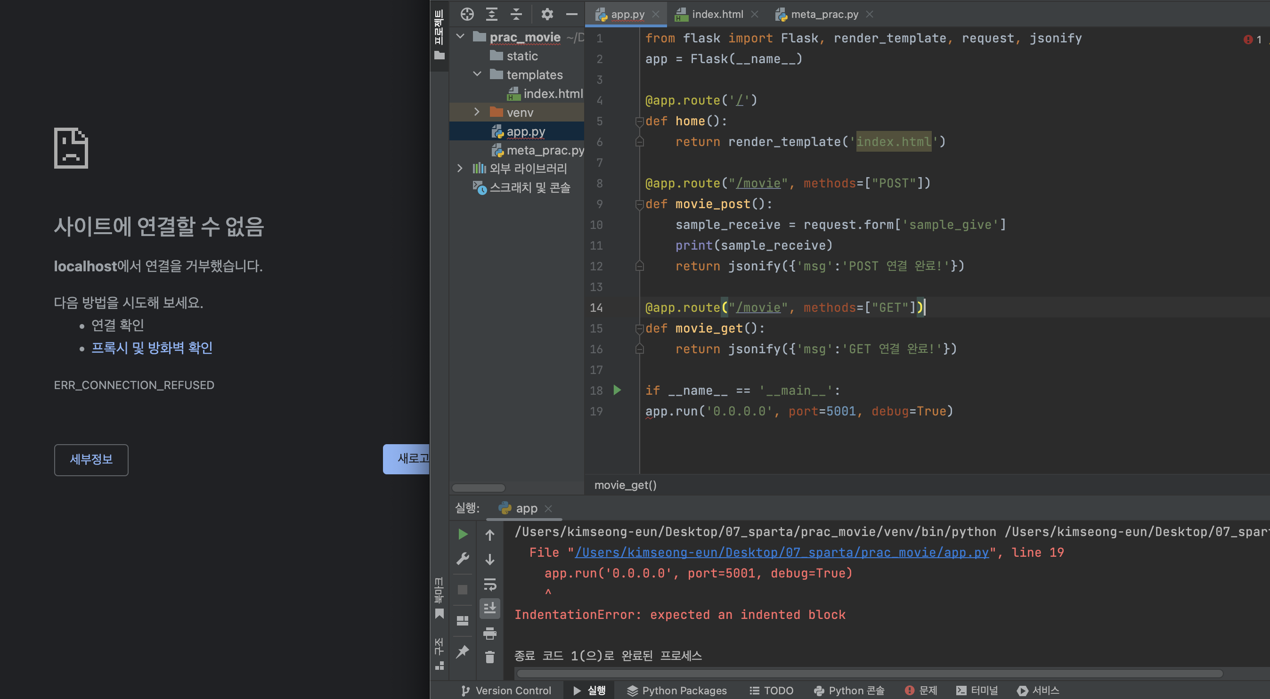Click the collapse all icon in project panel
This screenshot has height=699, width=1270.
(516, 14)
